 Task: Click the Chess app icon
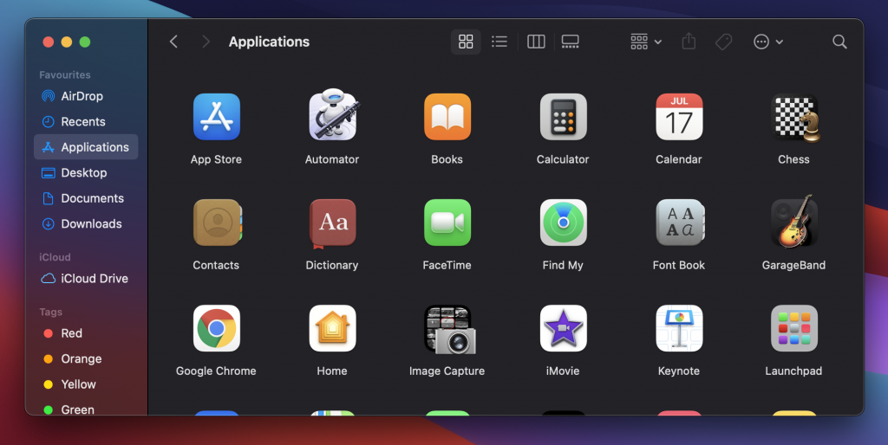coord(795,118)
